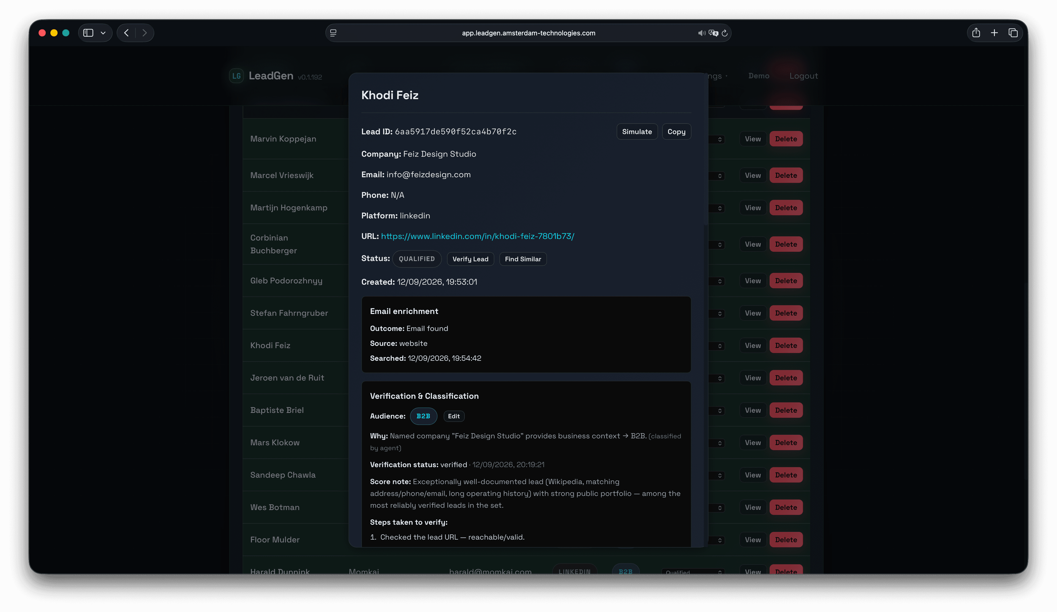View the Floor Mulder lead
1057x612 pixels.
tap(753, 539)
